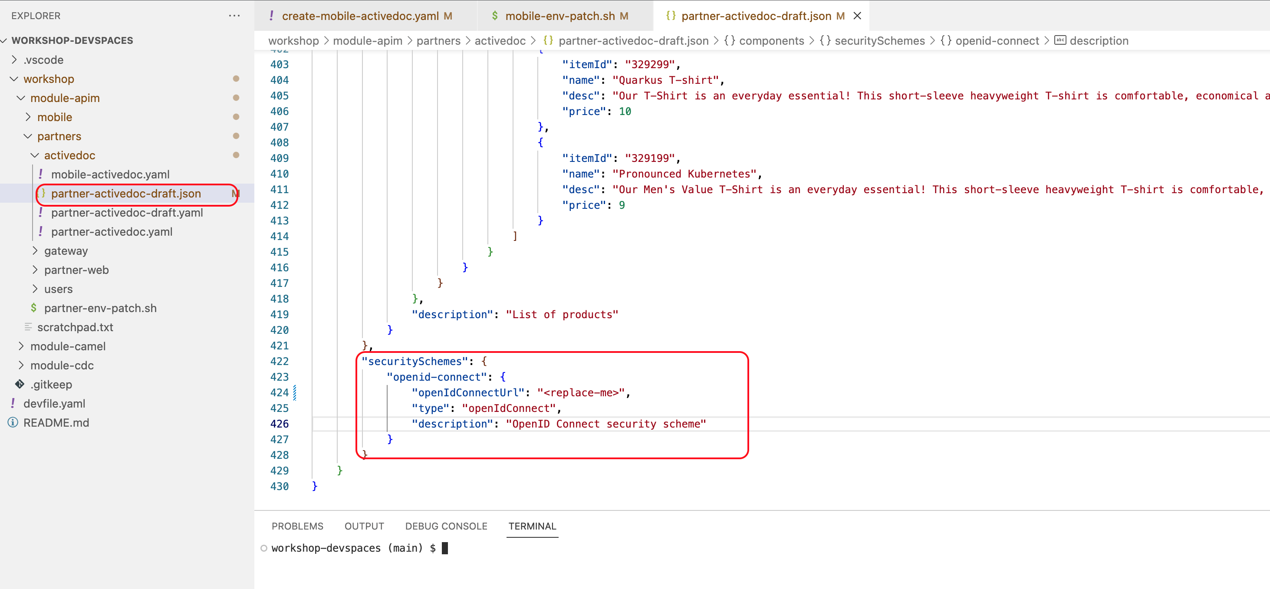This screenshot has height=589, width=1270.
Task: Click "securitySchemes" key on line 422
Action: tap(414, 361)
